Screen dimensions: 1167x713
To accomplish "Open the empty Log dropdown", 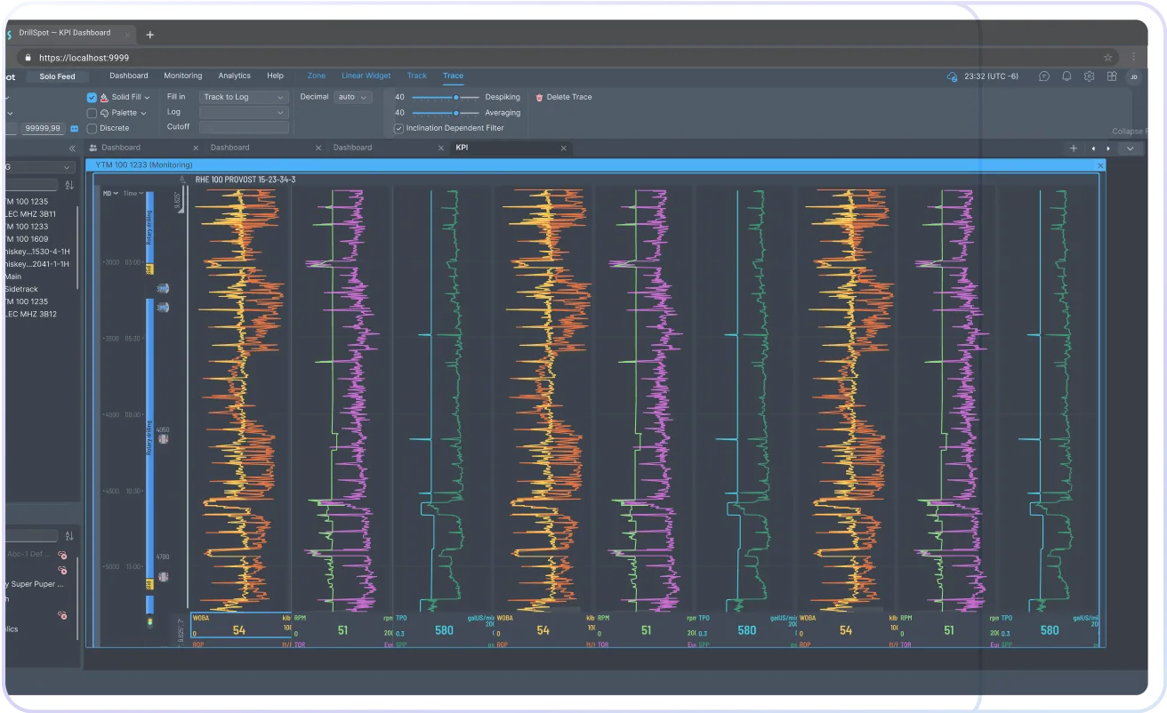I will coord(244,113).
